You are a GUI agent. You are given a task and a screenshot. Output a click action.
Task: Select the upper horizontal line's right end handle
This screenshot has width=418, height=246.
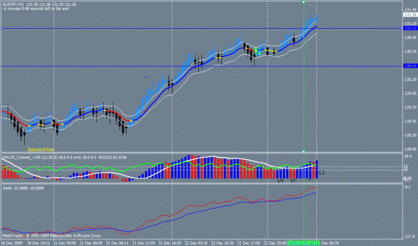point(401,28)
